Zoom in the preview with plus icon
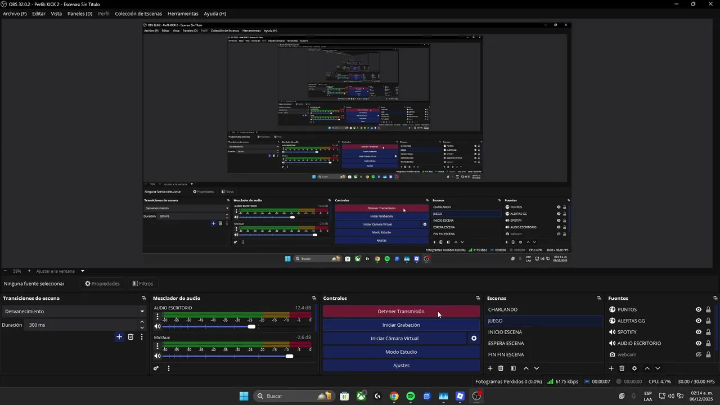 click(x=29, y=271)
